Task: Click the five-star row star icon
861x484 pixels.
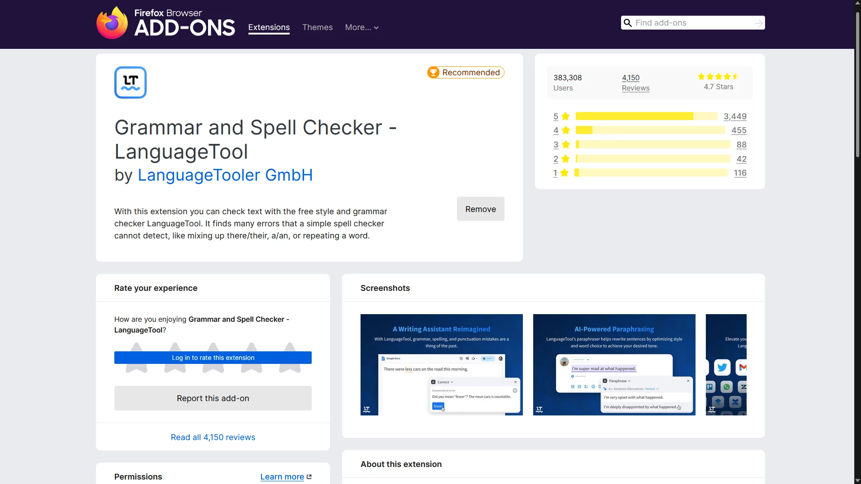Action: (x=565, y=117)
